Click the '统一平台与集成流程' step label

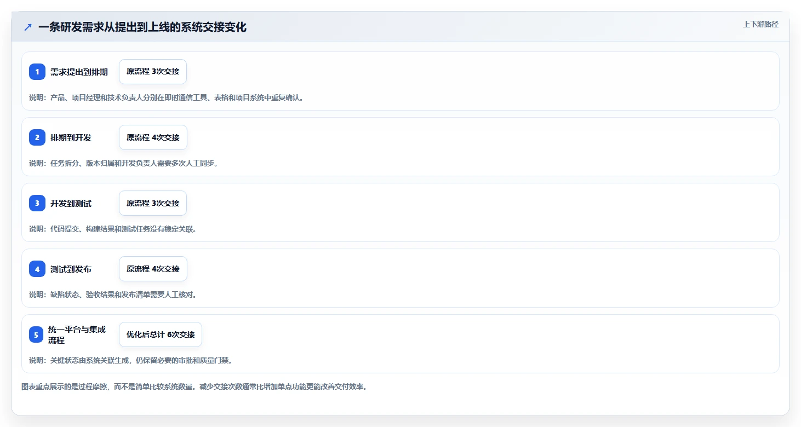click(77, 334)
